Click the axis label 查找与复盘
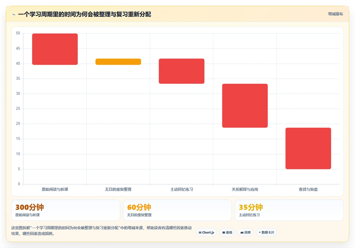 coord(308,190)
